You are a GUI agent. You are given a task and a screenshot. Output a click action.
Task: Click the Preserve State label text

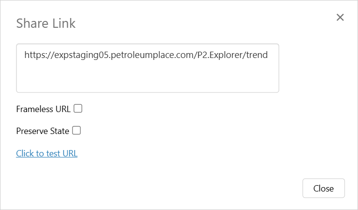coord(42,131)
